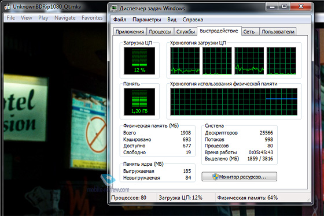The height and width of the screenshot is (216, 324).
Task: Click the media player title icon
Action: coord(7,7)
